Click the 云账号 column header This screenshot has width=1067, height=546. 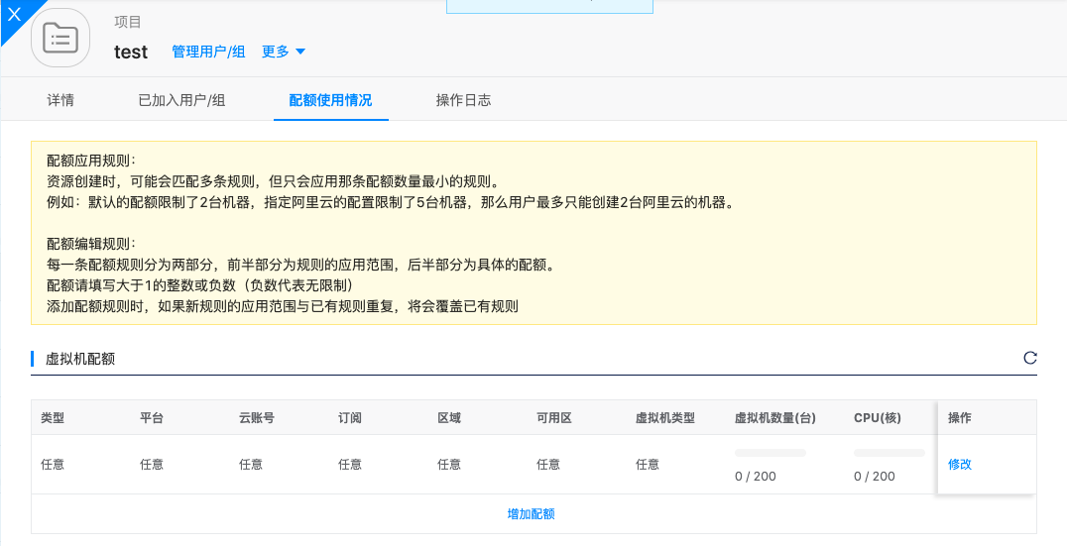pos(257,418)
